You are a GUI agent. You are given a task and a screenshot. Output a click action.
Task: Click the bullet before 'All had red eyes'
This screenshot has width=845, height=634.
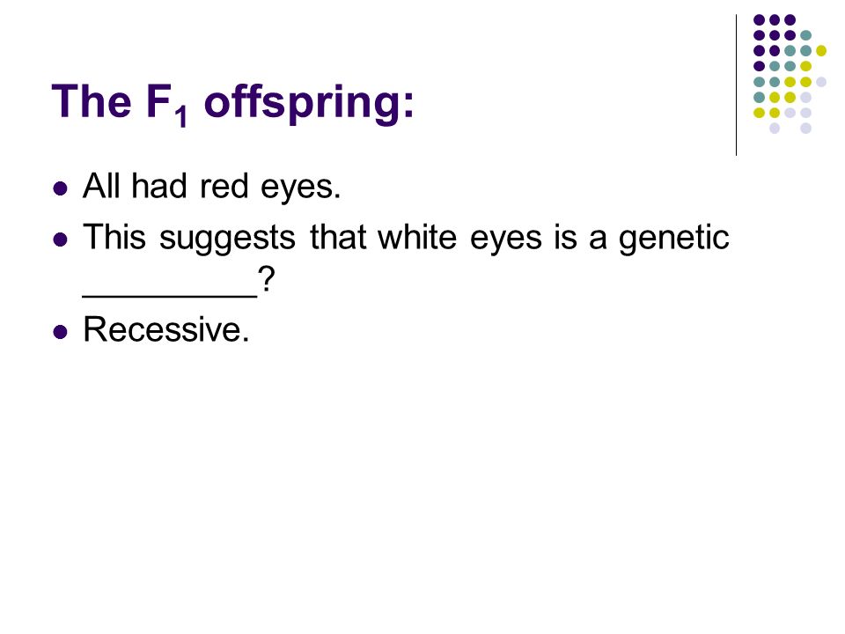pyautogui.click(x=61, y=188)
